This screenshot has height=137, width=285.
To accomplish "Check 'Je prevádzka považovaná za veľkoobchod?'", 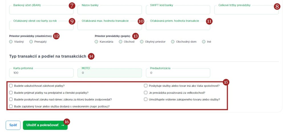I will pyautogui.click(x=146, y=92).
